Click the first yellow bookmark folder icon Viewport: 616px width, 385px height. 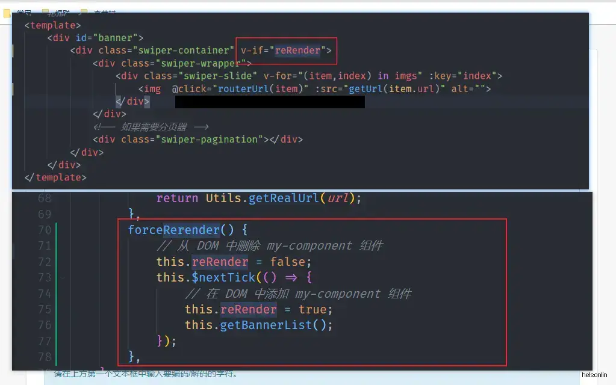click(x=7, y=13)
